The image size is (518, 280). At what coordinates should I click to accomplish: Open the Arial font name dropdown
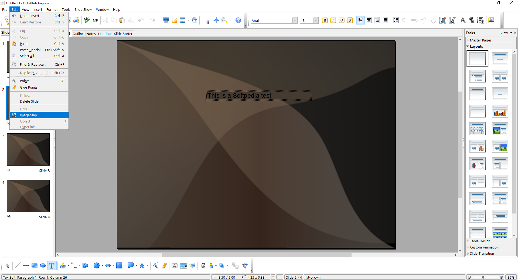click(295, 20)
